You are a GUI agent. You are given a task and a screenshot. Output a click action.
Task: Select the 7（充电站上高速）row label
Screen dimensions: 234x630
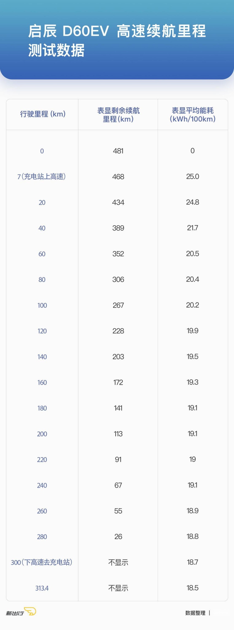point(42,176)
